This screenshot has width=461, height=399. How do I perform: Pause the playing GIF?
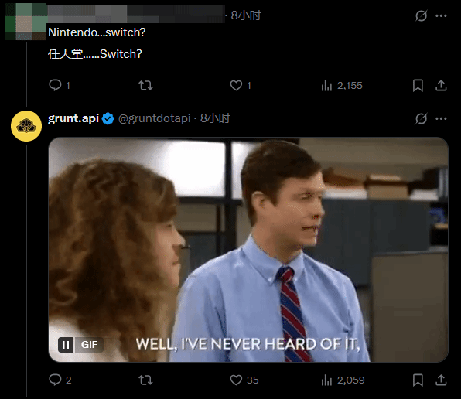(x=66, y=345)
